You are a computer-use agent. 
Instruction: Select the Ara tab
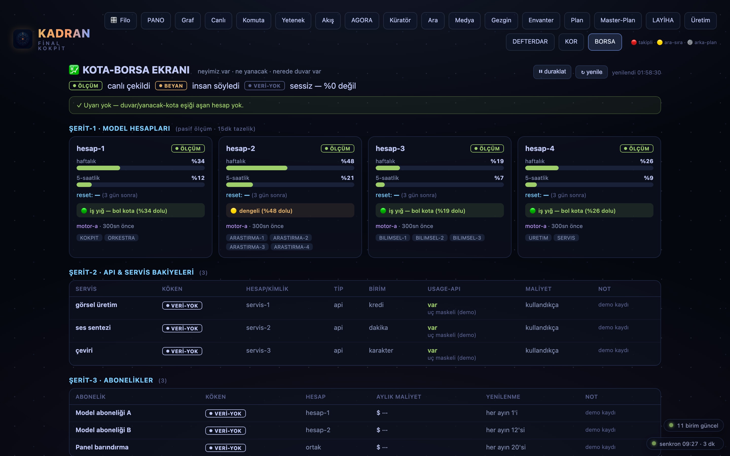[433, 21]
